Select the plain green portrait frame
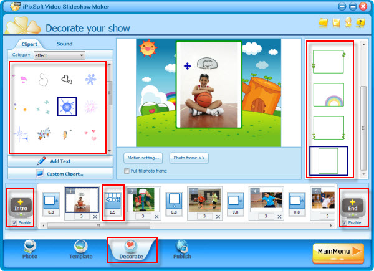 [328, 161]
